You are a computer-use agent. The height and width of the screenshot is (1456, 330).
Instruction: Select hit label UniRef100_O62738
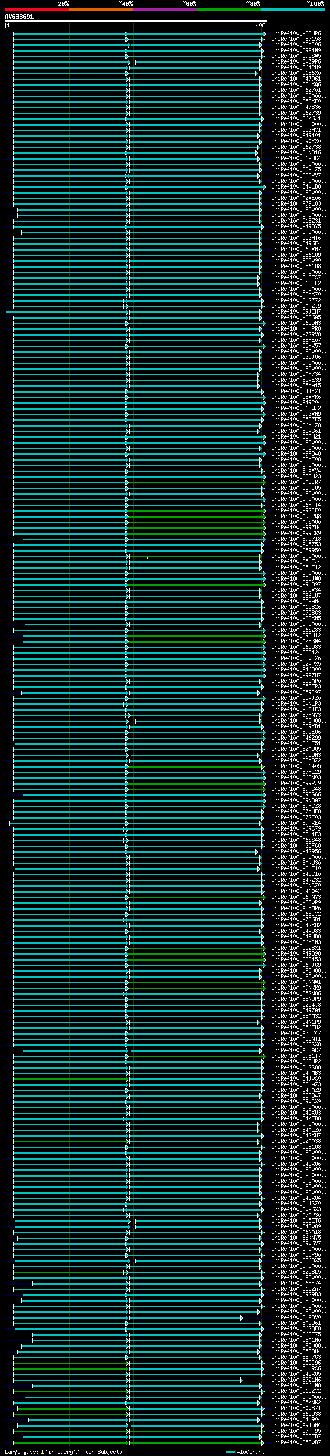295,147
